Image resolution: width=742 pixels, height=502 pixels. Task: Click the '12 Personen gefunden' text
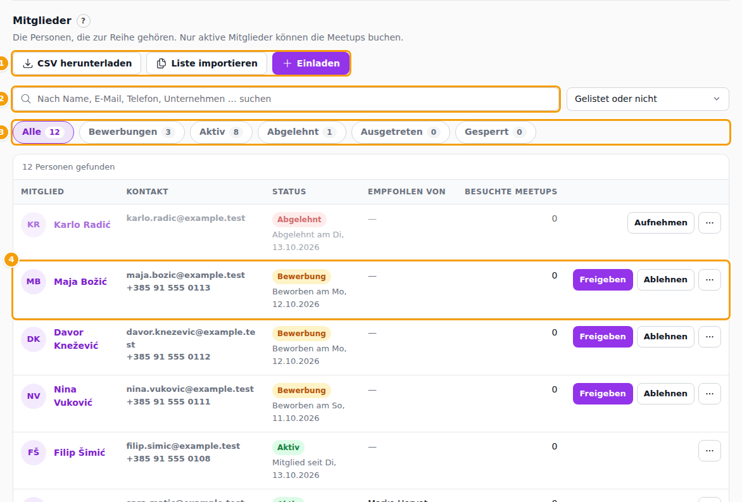pos(68,167)
